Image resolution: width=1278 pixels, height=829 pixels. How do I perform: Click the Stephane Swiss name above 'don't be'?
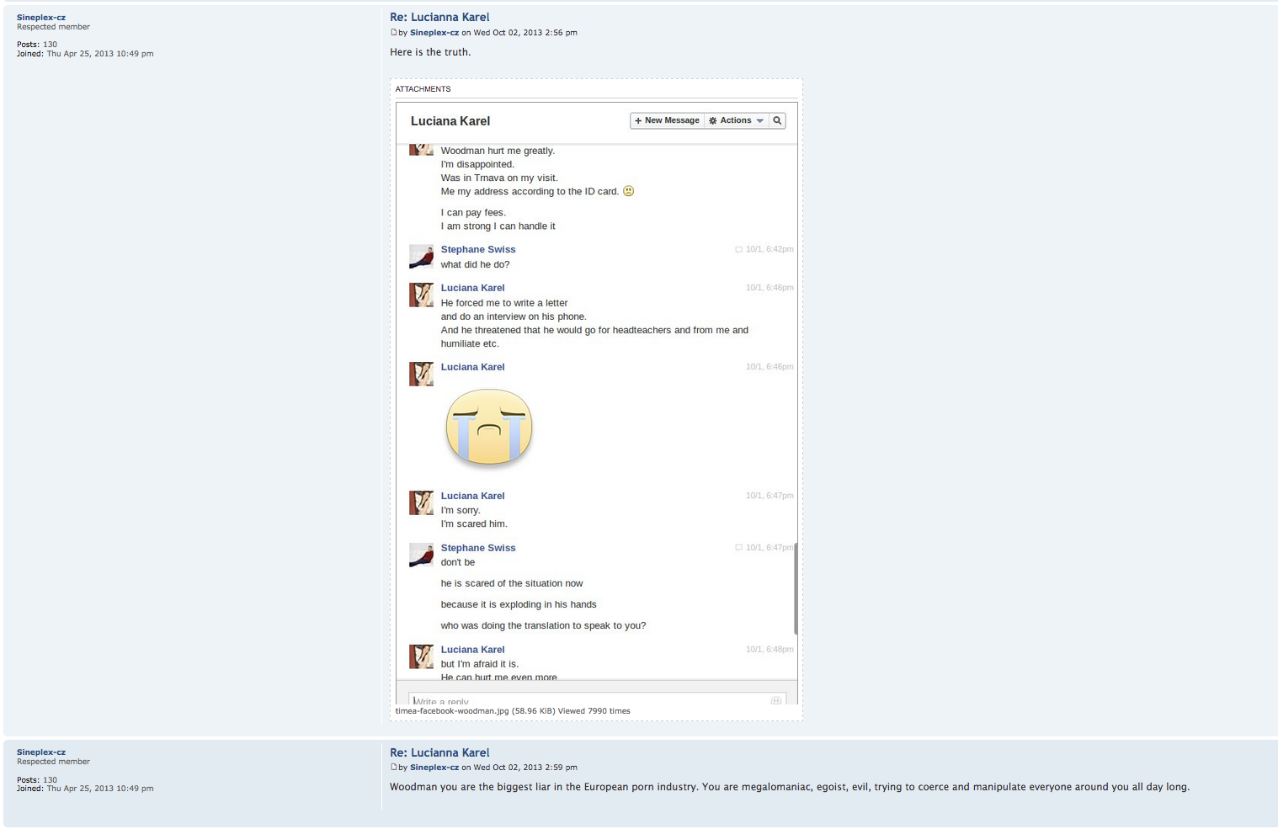478,548
